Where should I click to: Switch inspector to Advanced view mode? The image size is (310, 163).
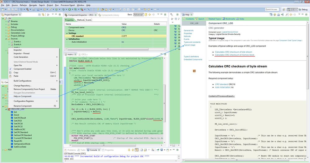138,15
